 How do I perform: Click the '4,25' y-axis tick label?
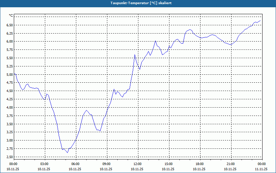coord(10,99)
